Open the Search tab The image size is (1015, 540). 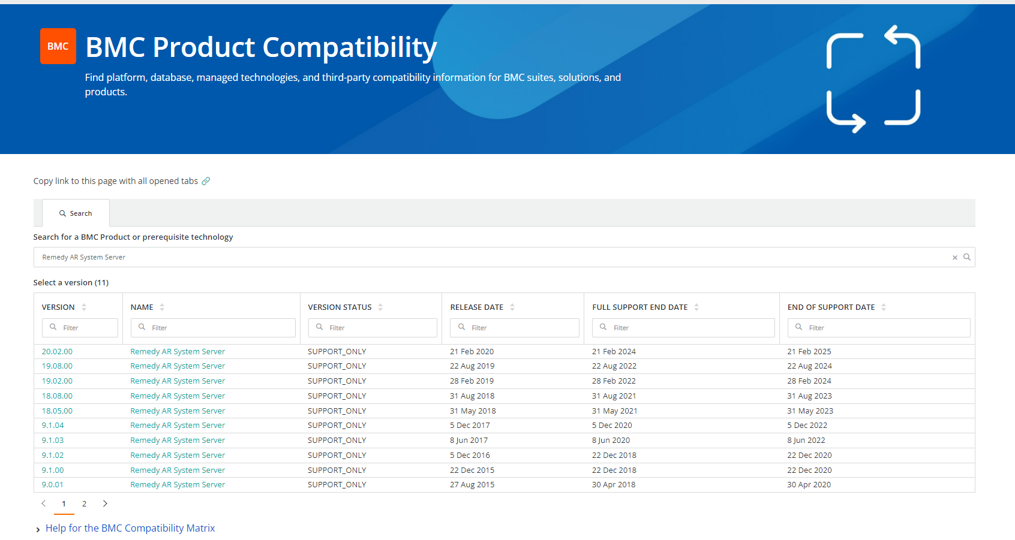pos(76,213)
